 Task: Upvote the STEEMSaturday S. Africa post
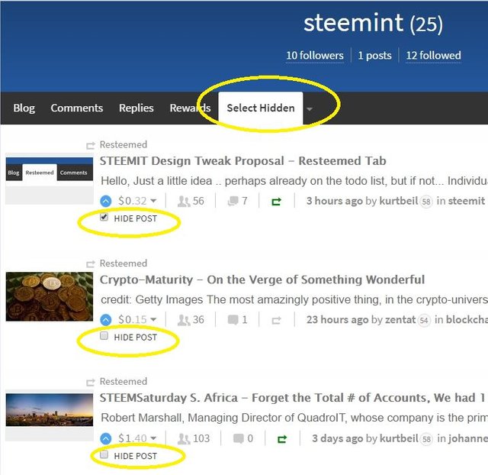(x=107, y=439)
